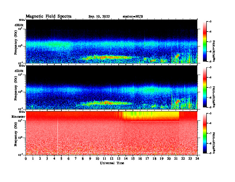Click the 10^-1 frequency tick of the Riometer panel
Screen dimensions: 235x182
pyautogui.click(x=20, y=155)
